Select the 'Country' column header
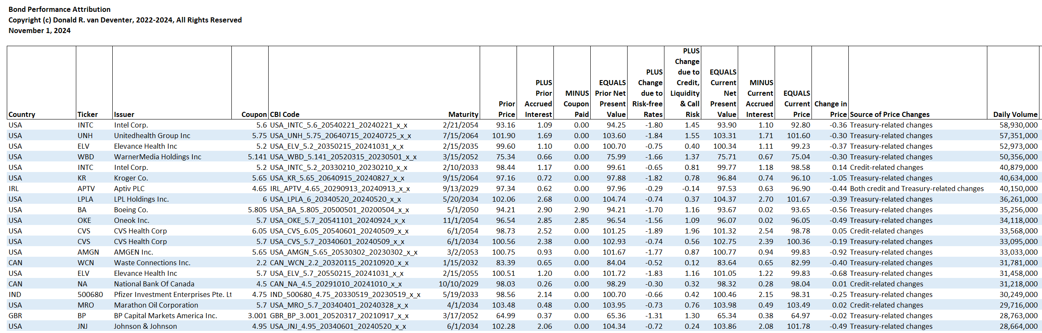Image resolution: width=1042 pixels, height=333 pixels. pyautogui.click(x=22, y=114)
